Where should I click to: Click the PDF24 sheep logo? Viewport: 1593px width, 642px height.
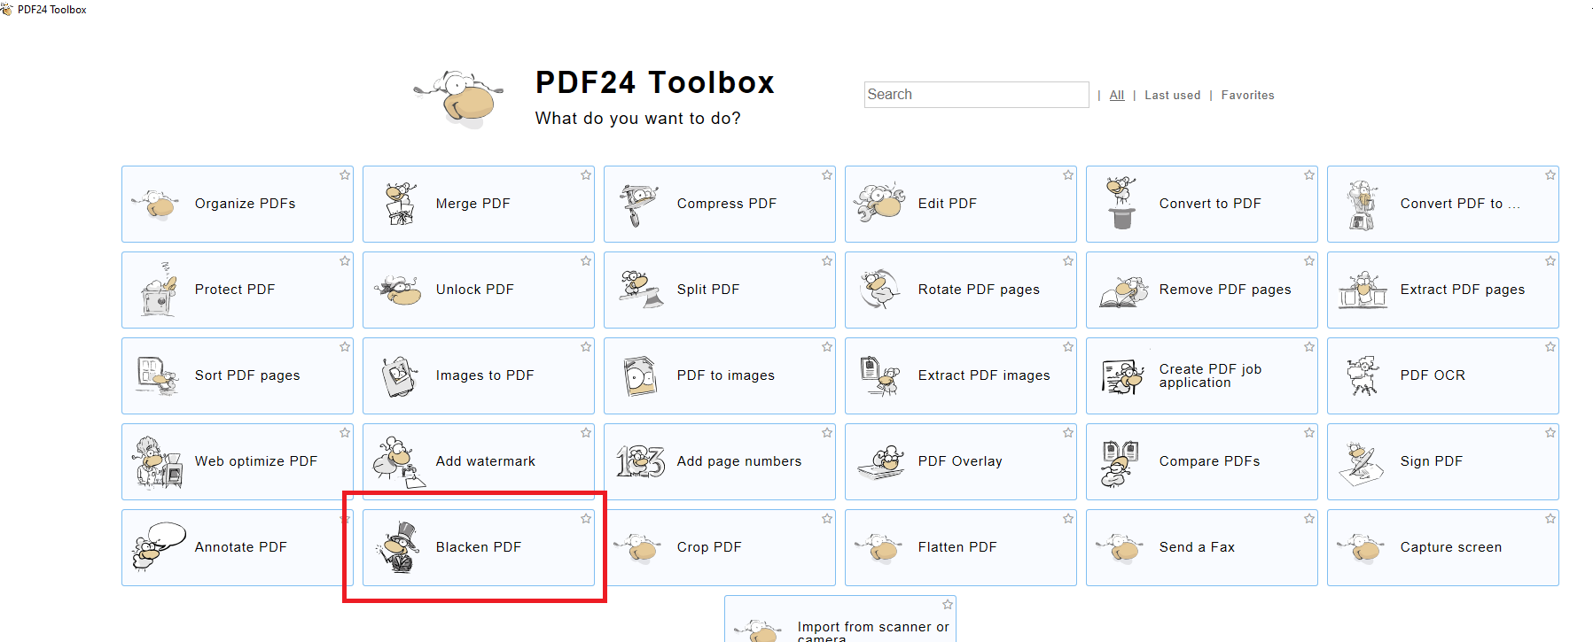pyautogui.click(x=459, y=99)
